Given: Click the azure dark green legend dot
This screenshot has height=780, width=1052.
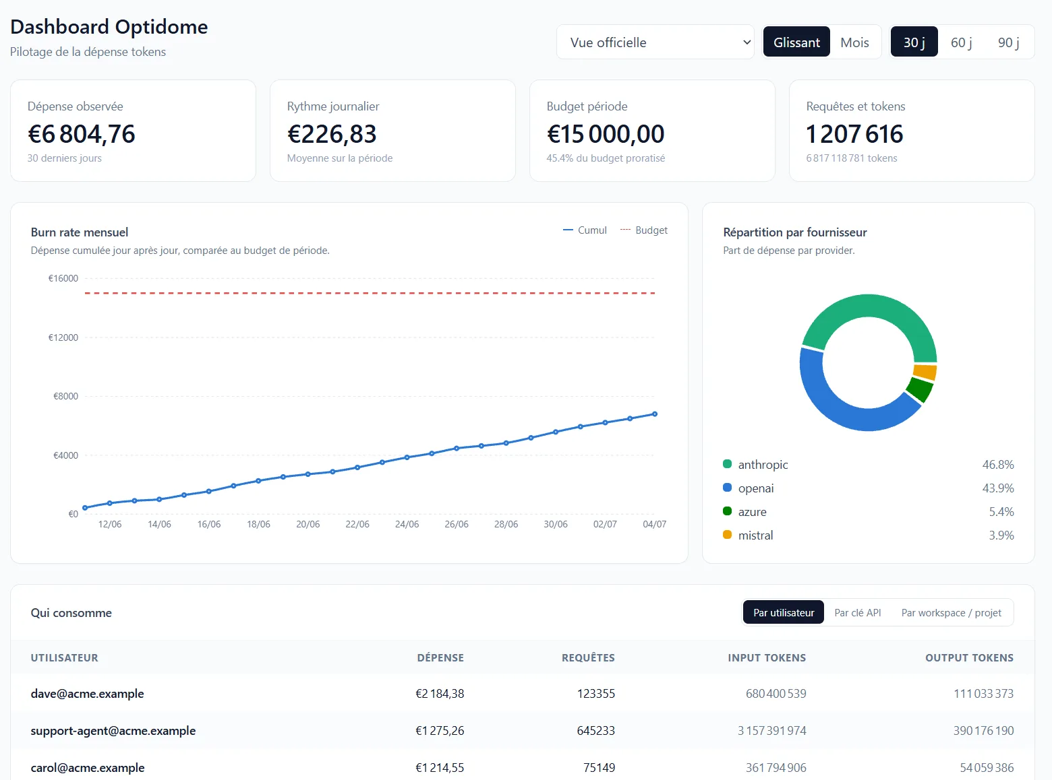Looking at the screenshot, I should click(x=727, y=511).
